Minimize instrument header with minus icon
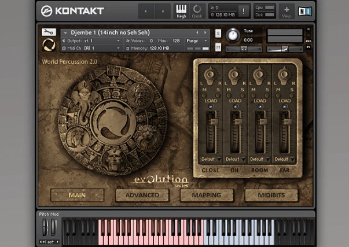The width and height of the screenshot is (349, 247). [308, 35]
